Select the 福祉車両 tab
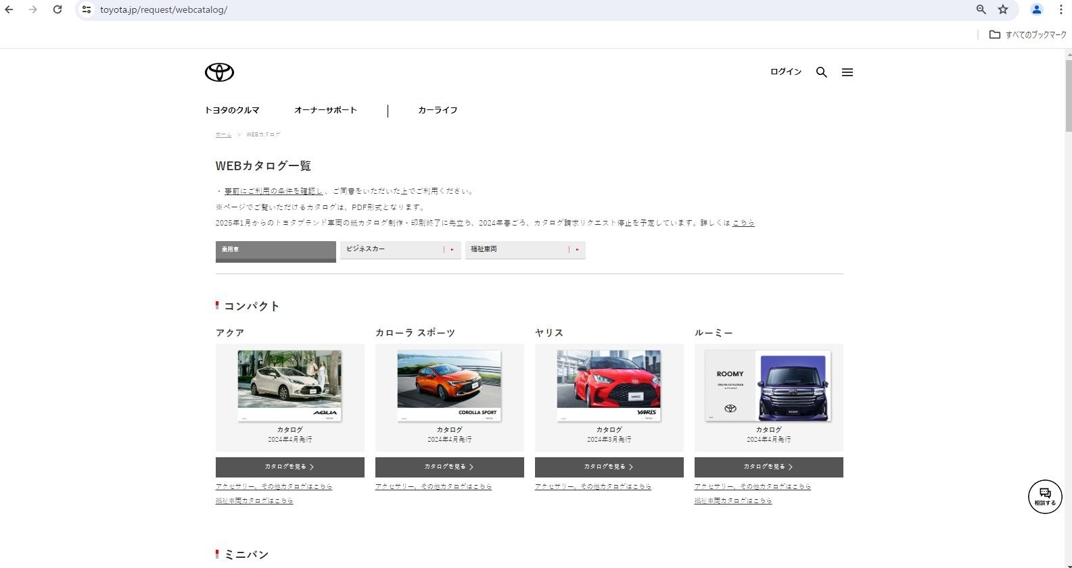This screenshot has height=568, width=1072. pyautogui.click(x=526, y=250)
